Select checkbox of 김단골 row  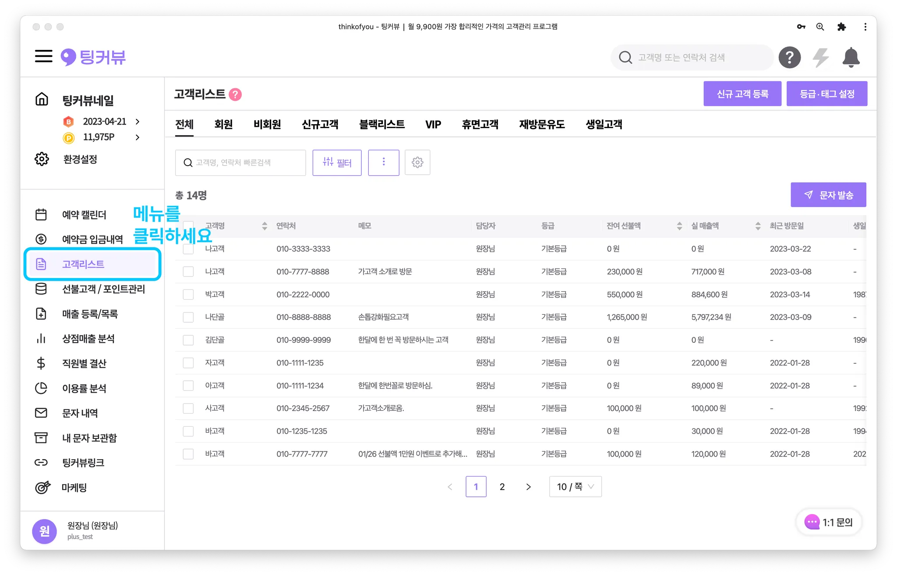tap(188, 340)
